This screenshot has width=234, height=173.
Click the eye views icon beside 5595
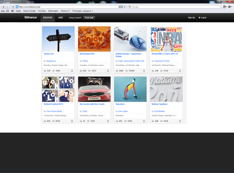(x=125, y=121)
